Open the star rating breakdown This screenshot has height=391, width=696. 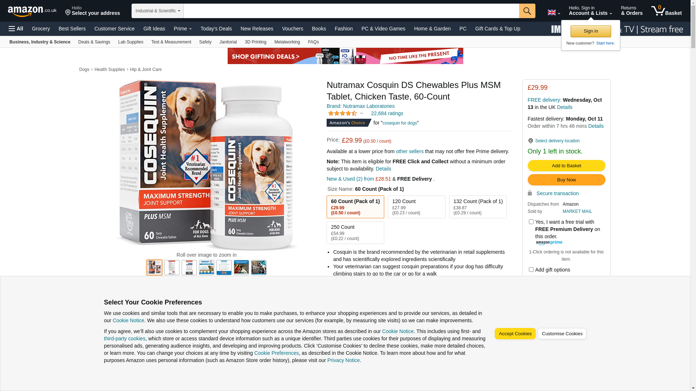[346, 113]
